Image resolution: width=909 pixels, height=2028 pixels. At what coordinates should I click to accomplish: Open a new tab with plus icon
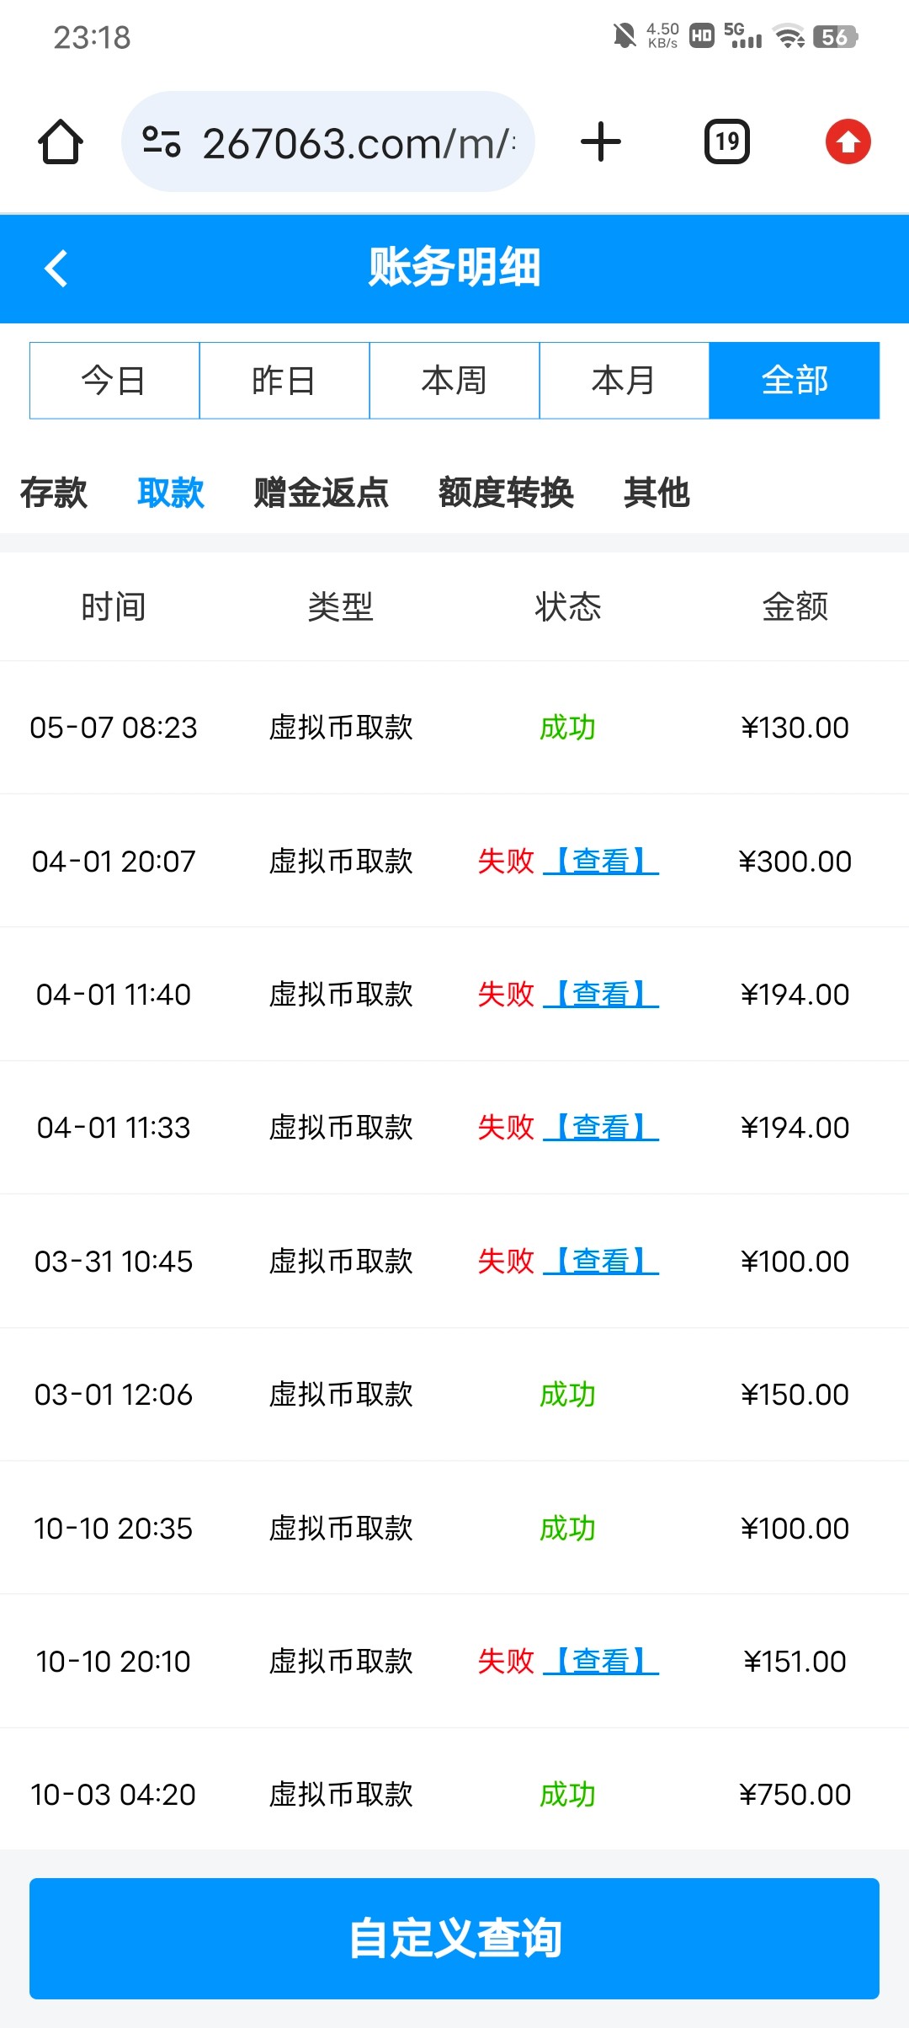(x=601, y=141)
